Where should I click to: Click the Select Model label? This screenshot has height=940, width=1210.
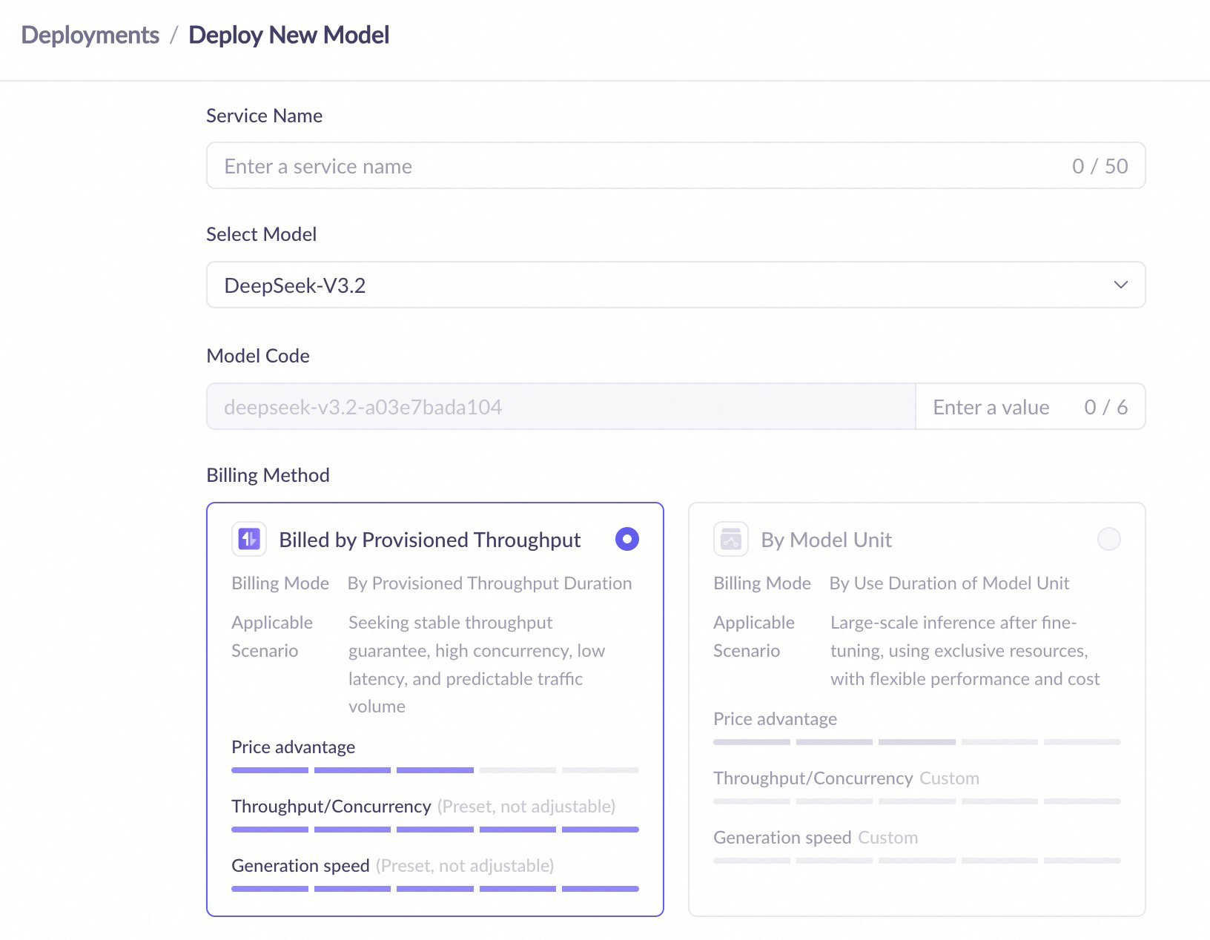coord(262,234)
